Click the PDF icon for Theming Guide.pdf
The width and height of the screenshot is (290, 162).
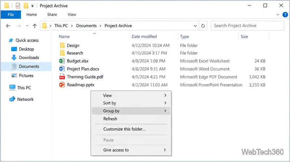62,77
